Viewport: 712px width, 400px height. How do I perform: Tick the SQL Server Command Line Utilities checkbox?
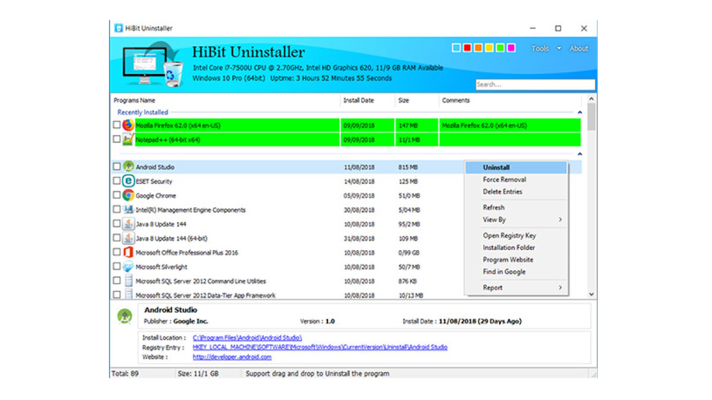tap(117, 281)
